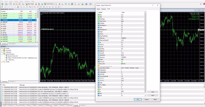The image size is (205, 107).
Task: Toggle the AutoTrading button
Action: (49, 4)
